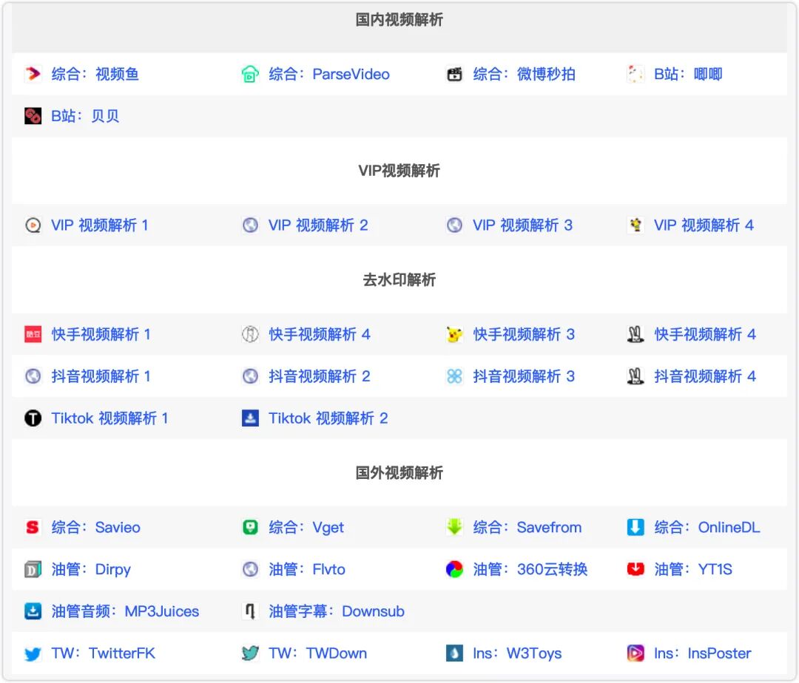Open the 综合:OnlineDL link

tap(707, 527)
